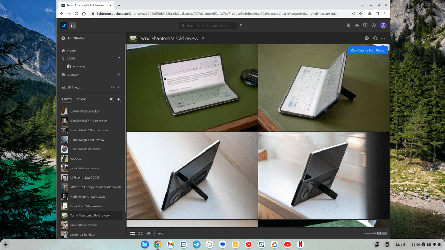
Task: Open the notifications bell
Action: click(348, 25)
